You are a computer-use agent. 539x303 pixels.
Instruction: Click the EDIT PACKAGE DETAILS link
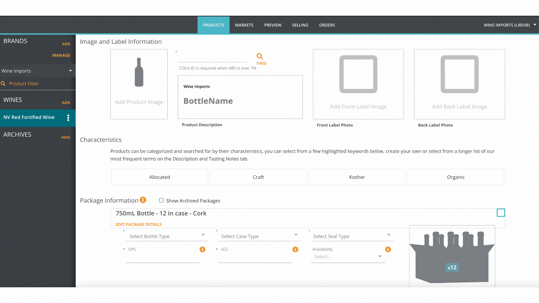pyautogui.click(x=138, y=224)
